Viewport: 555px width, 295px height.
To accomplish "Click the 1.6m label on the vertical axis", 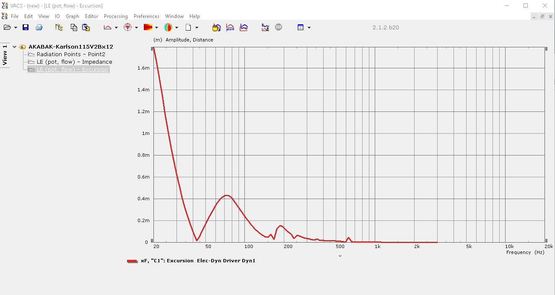I will coord(143,68).
